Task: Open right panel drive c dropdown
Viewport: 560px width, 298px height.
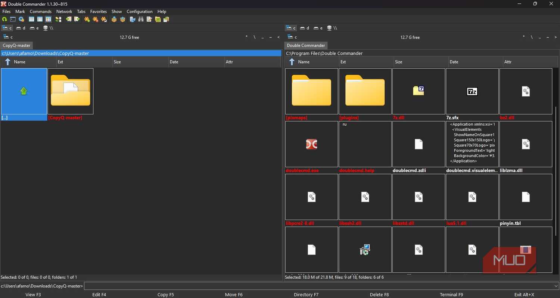Action: point(292,37)
